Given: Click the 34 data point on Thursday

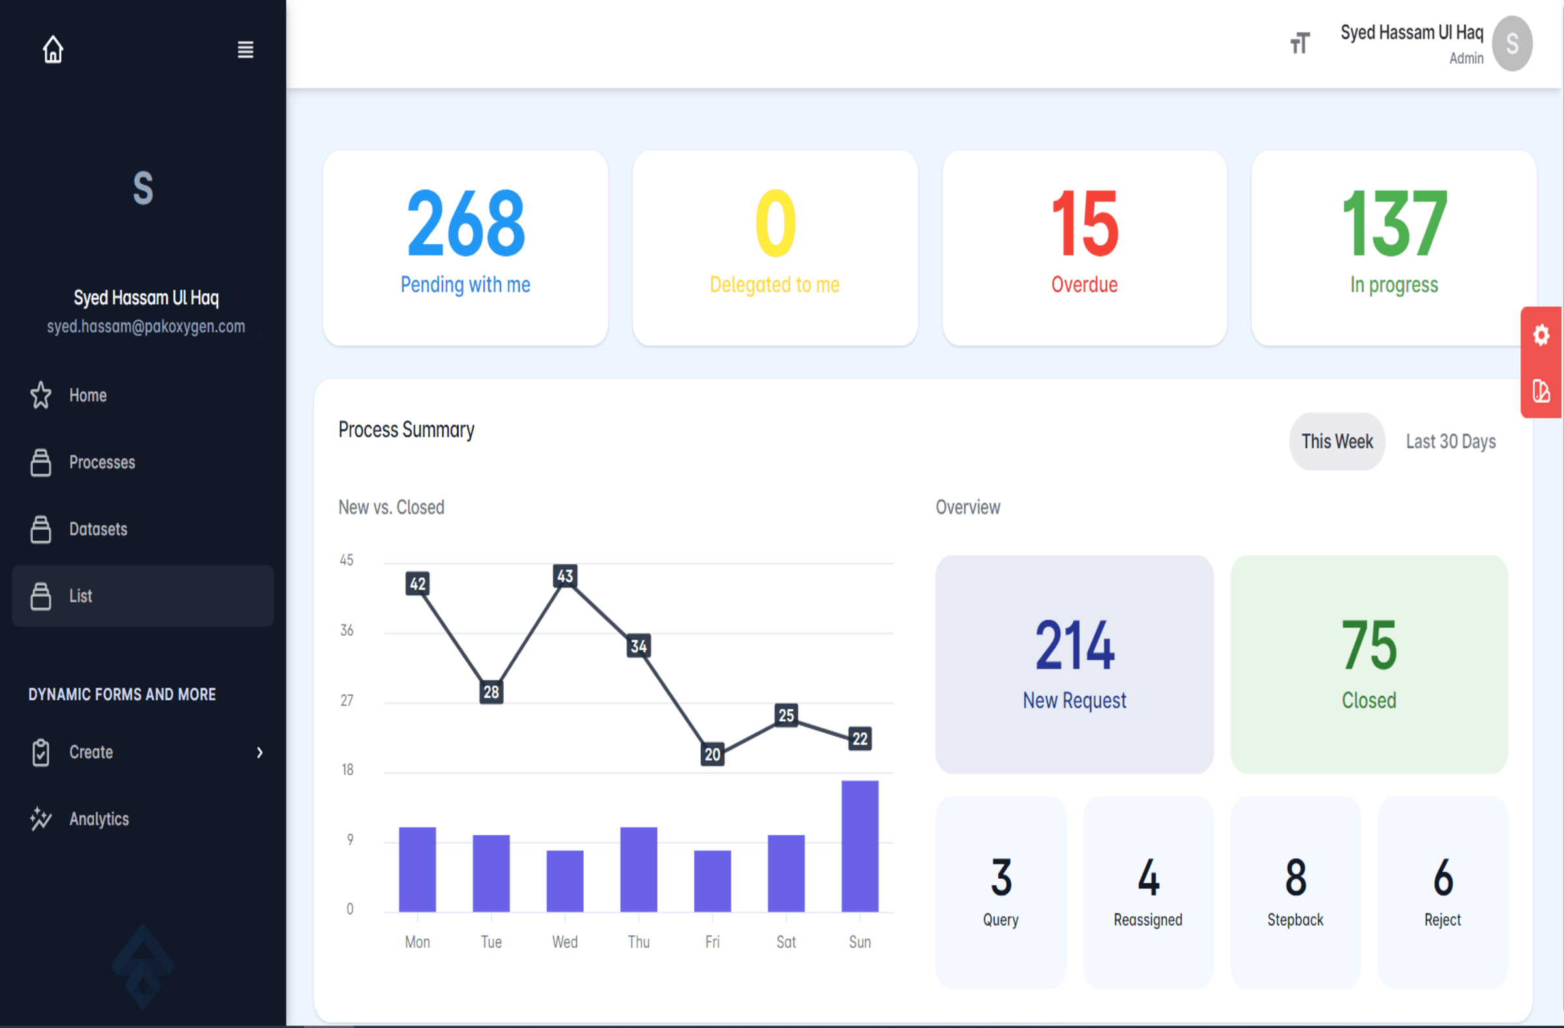Looking at the screenshot, I should point(639,646).
